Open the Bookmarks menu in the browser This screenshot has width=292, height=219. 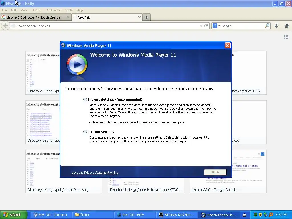point(53,10)
